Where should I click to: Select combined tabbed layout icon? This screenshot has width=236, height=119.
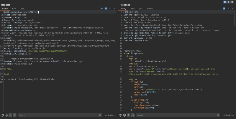click(232, 2)
